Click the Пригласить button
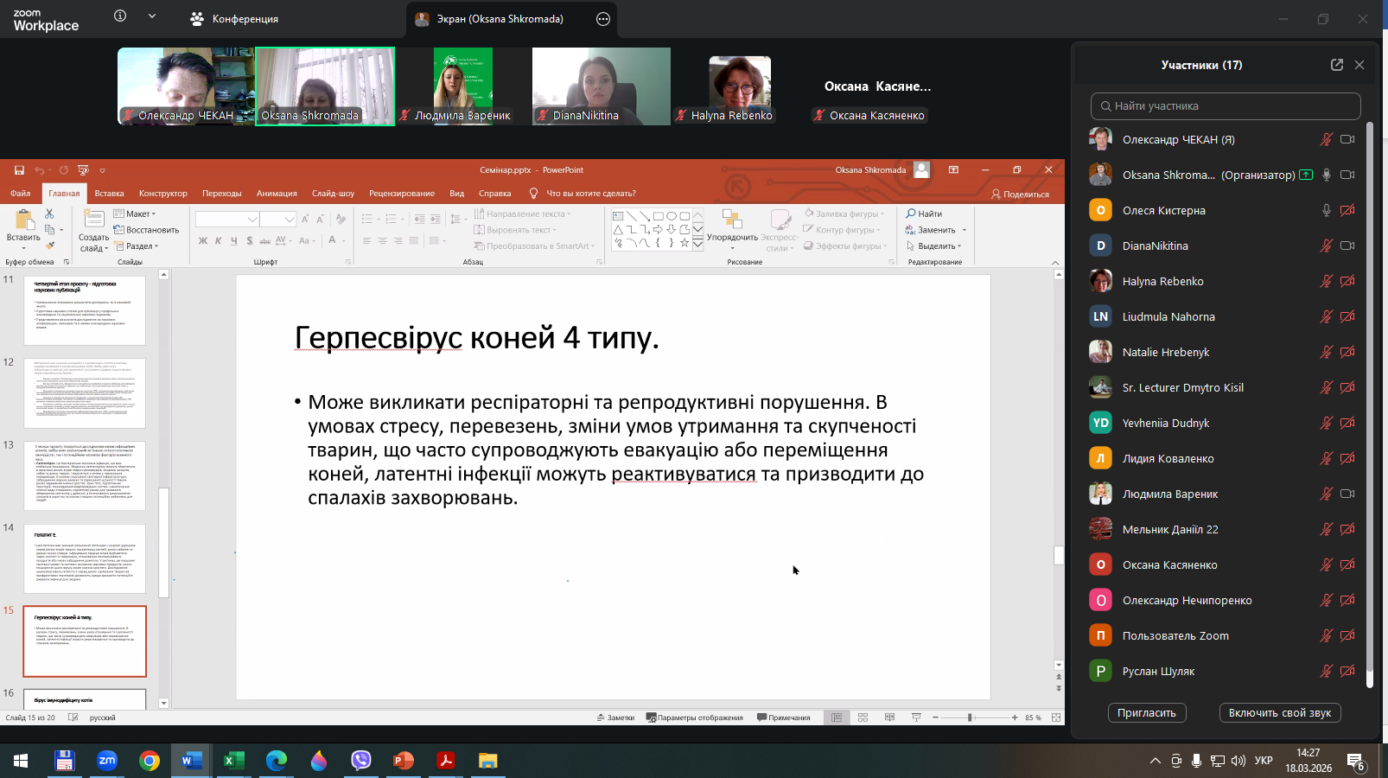 (x=1146, y=713)
